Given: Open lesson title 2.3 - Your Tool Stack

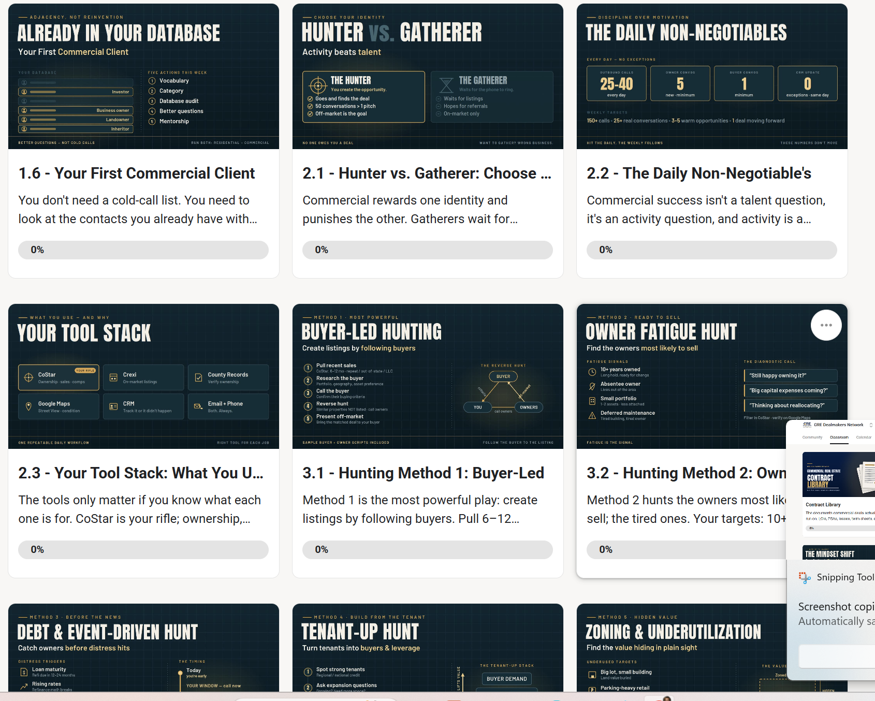Looking at the screenshot, I should coord(141,473).
